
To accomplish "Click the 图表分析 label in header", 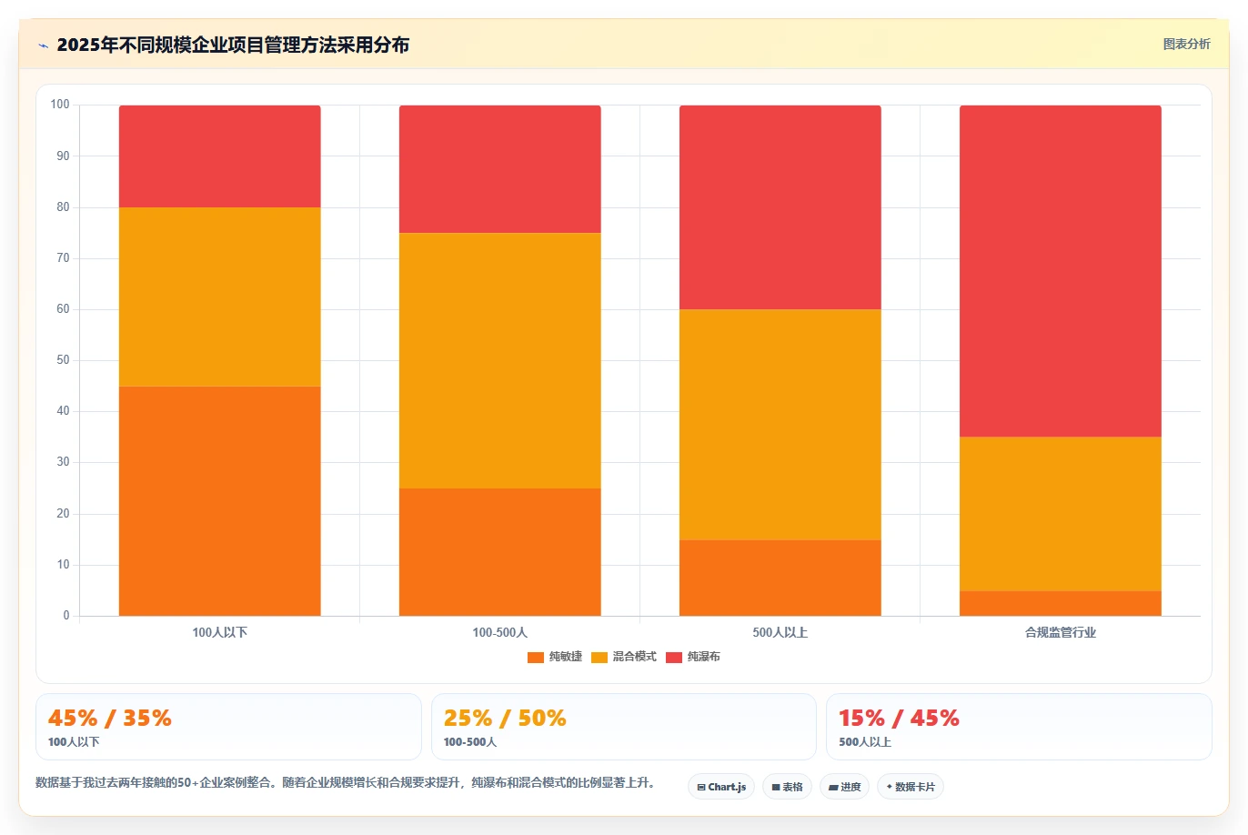I will (1187, 44).
